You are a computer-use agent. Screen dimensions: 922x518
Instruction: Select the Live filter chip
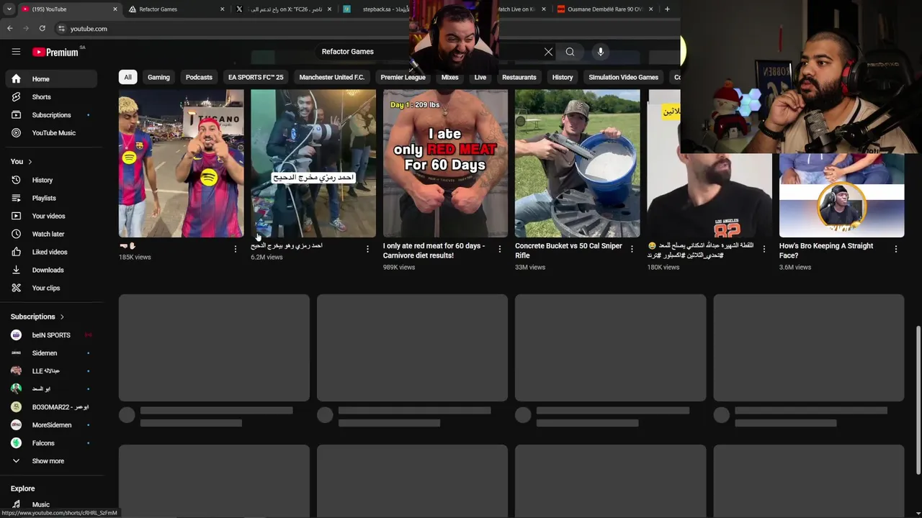480,77
